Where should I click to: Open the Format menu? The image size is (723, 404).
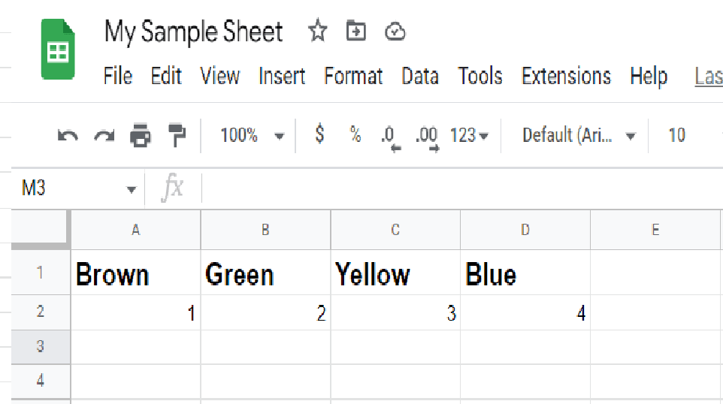(353, 76)
